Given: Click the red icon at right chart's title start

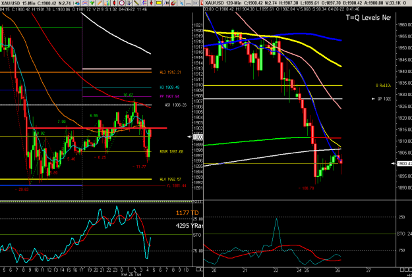Looking at the screenshot, I should point(202,3).
